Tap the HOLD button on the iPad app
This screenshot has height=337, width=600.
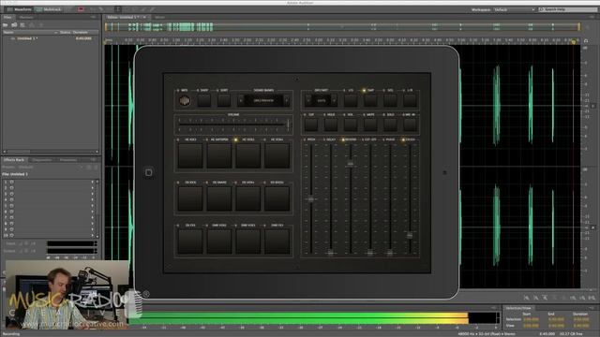coord(331,125)
